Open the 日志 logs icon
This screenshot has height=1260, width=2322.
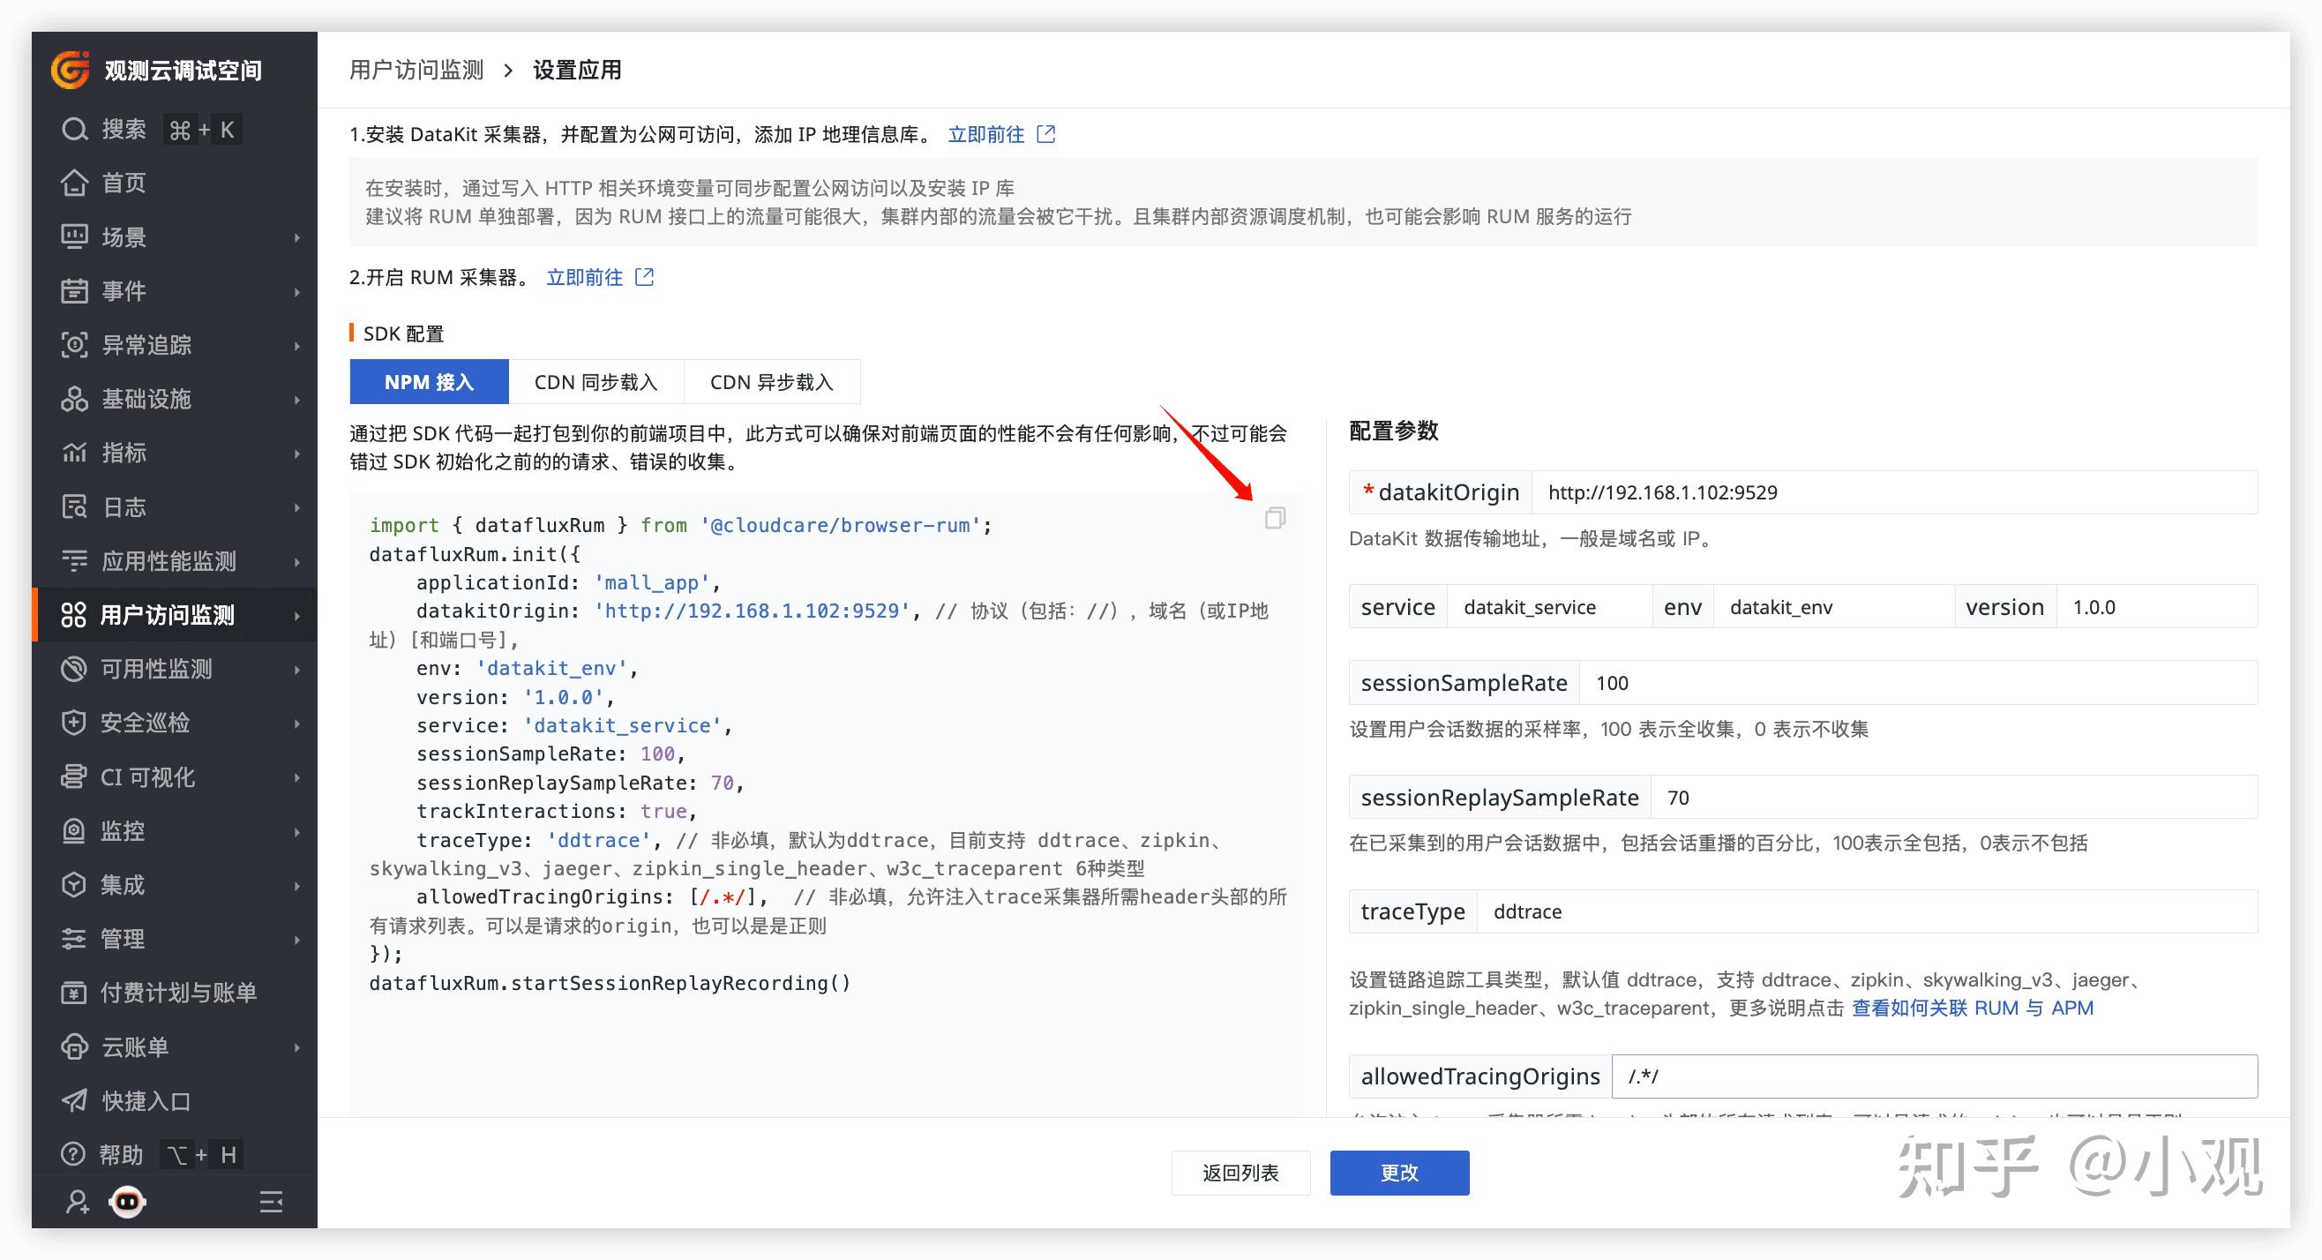coord(74,506)
